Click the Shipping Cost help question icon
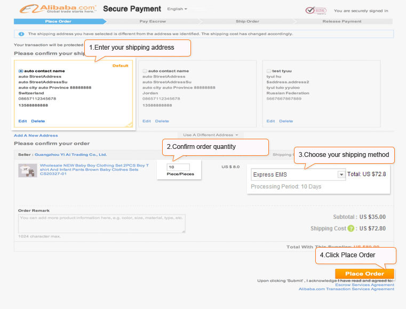This screenshot has height=309, width=406. (351, 228)
